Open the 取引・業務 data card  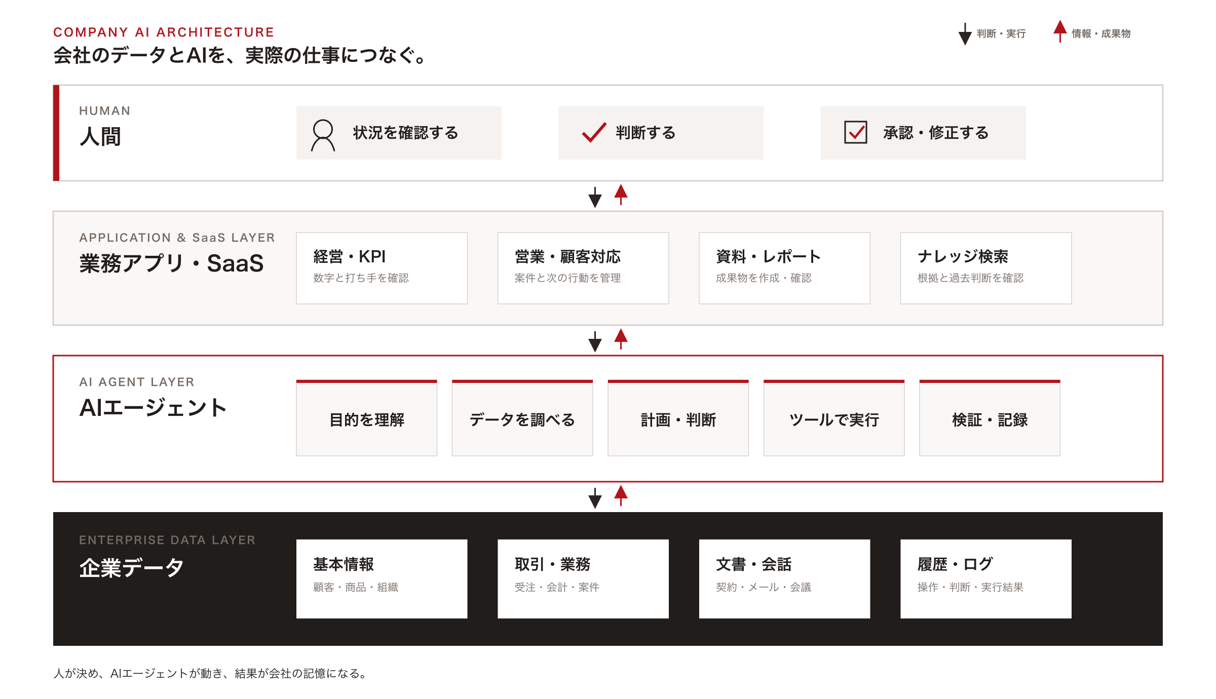(583, 578)
